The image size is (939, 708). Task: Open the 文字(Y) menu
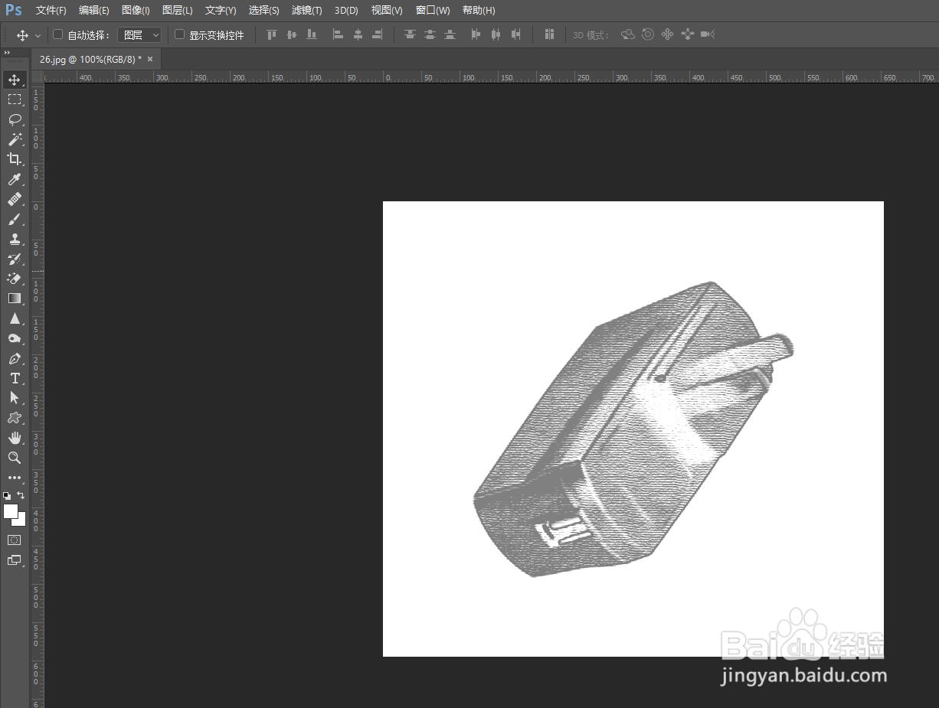click(x=221, y=11)
